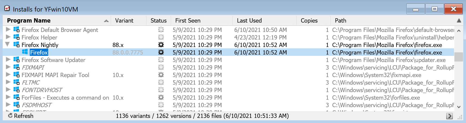Screen dimensions: 466x123
Task: Click the First Seen column header
Action: [x=188, y=21]
